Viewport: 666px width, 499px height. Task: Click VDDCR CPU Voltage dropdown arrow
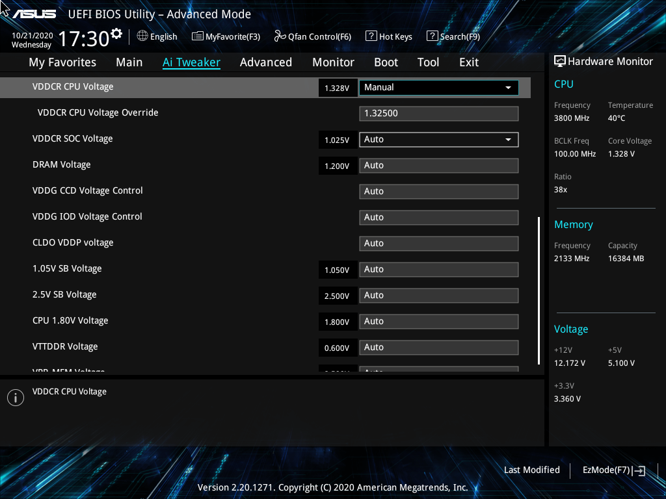point(508,88)
